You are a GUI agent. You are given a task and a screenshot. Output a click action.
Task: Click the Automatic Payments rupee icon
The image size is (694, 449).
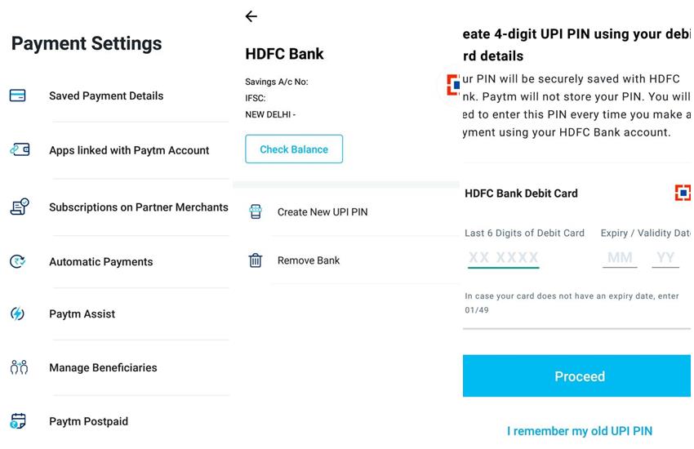click(x=18, y=261)
